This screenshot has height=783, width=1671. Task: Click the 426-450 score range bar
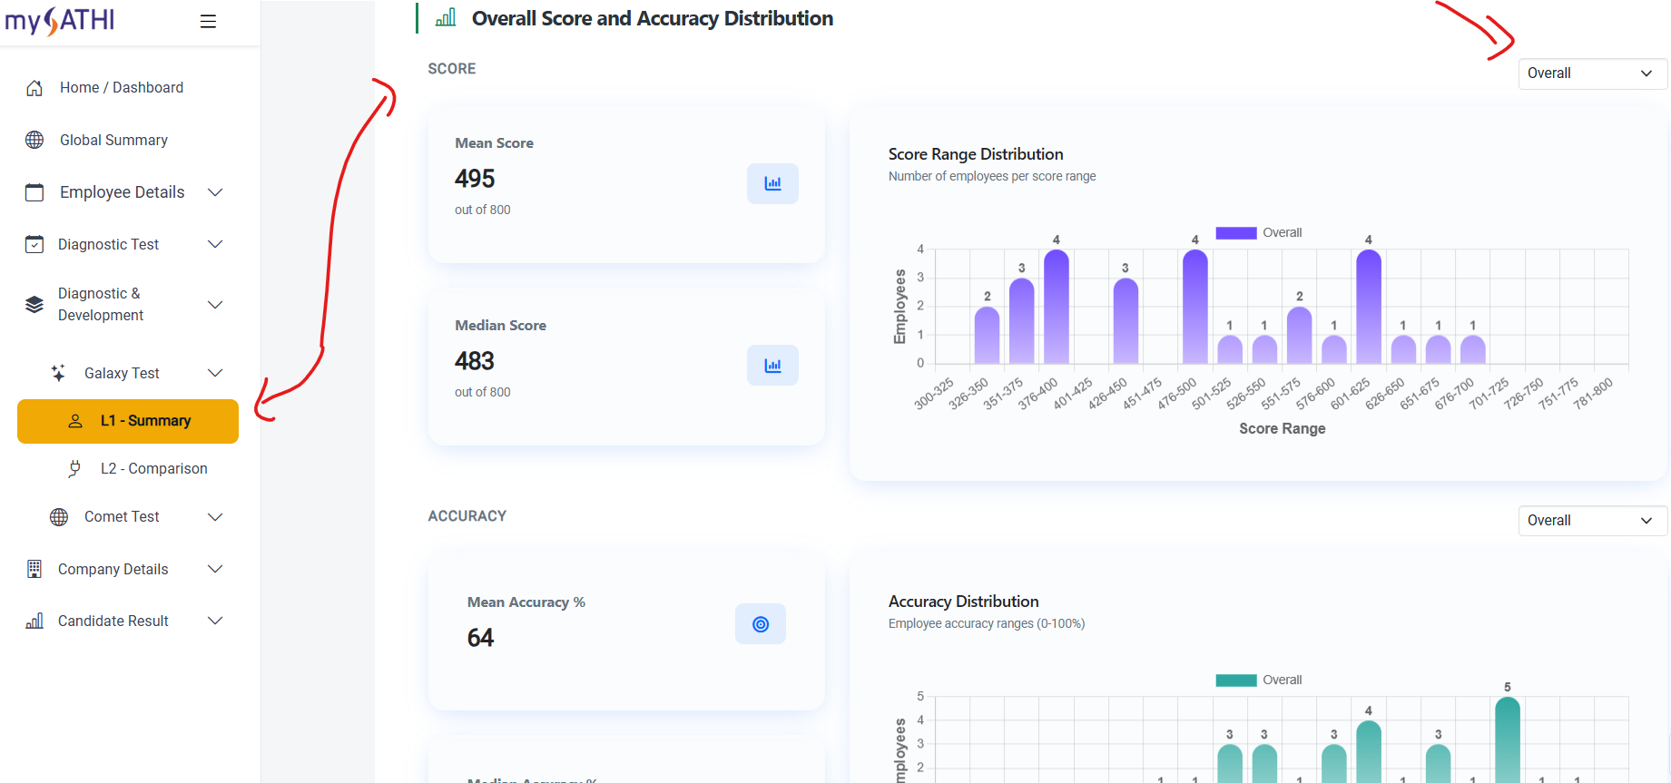coord(1125,321)
